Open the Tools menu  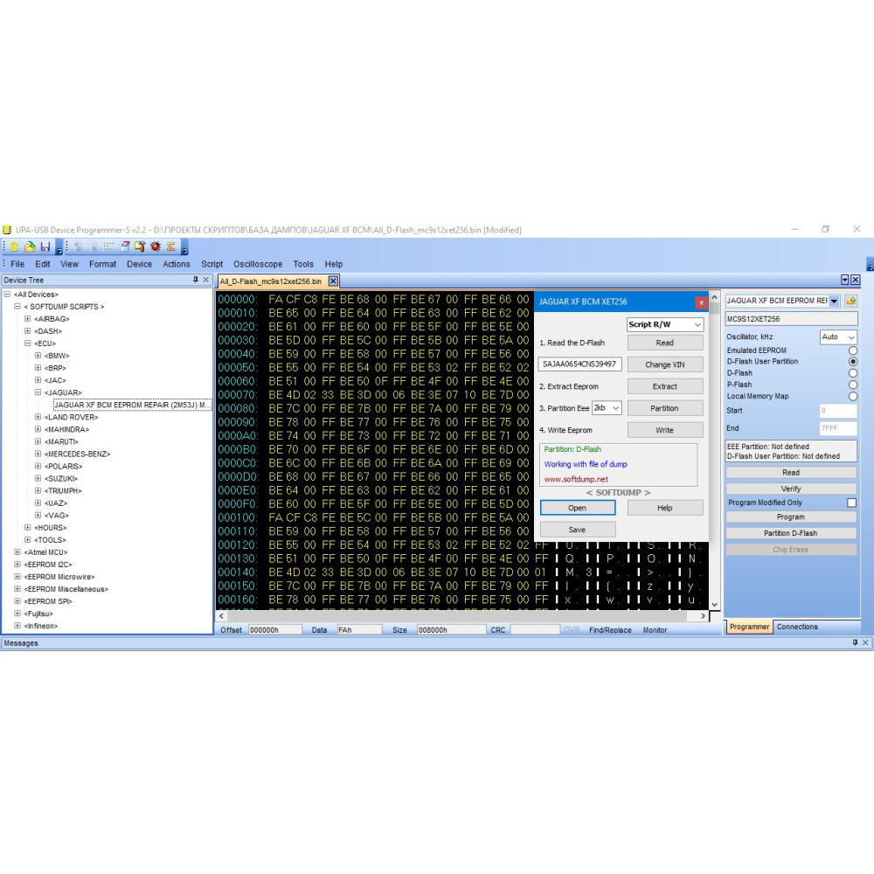(303, 264)
